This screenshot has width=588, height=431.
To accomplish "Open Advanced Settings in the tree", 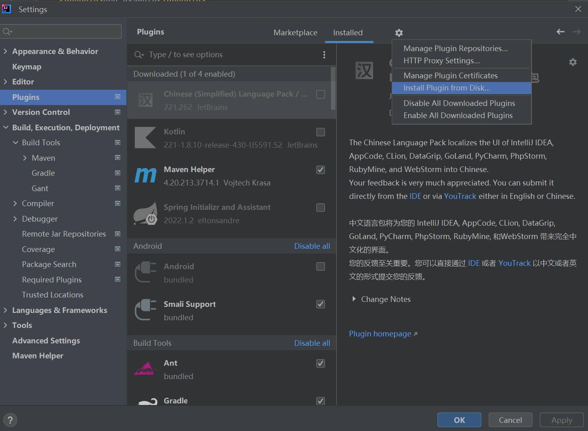I will point(46,340).
